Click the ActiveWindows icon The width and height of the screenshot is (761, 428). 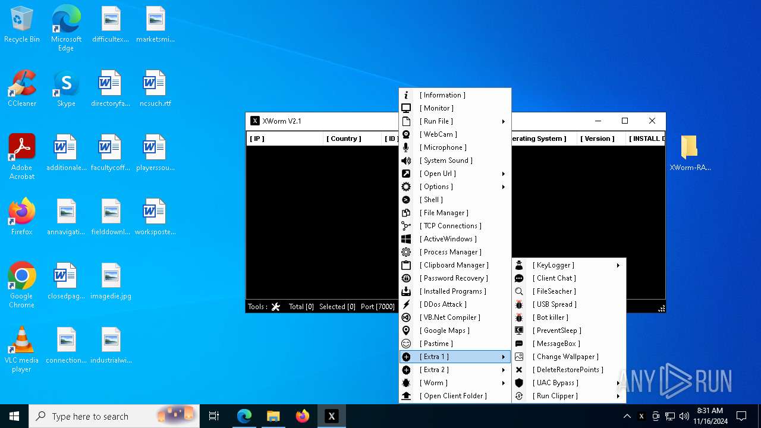point(406,239)
